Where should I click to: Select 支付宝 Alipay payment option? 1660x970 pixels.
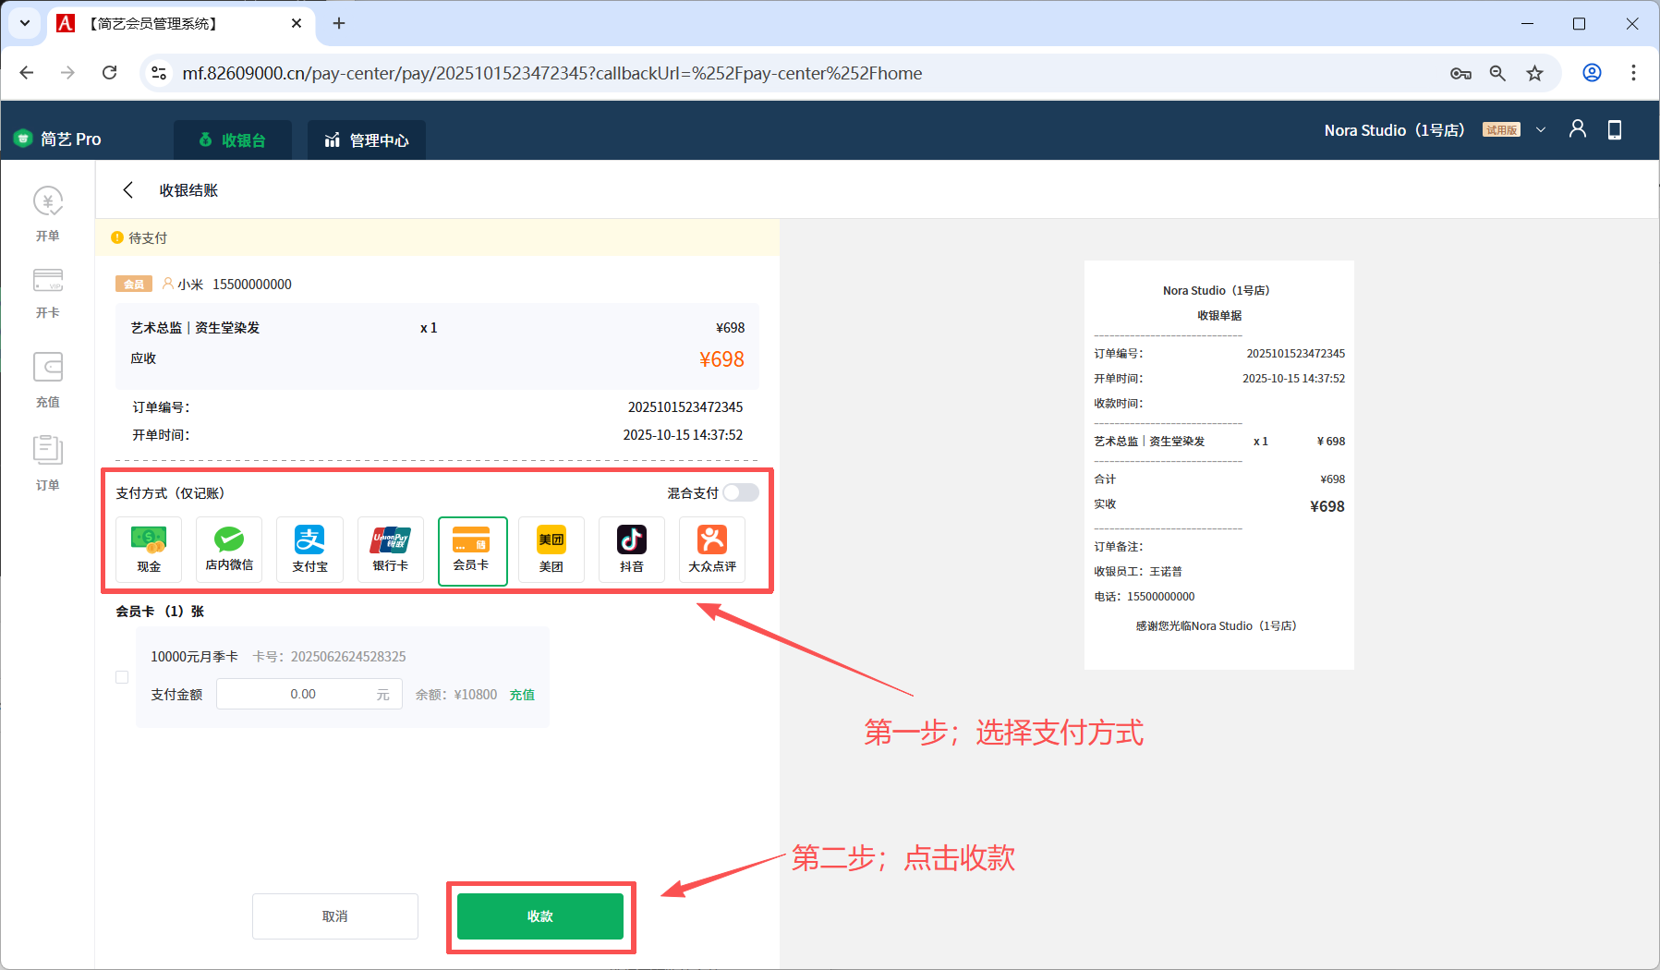pyautogui.click(x=309, y=550)
